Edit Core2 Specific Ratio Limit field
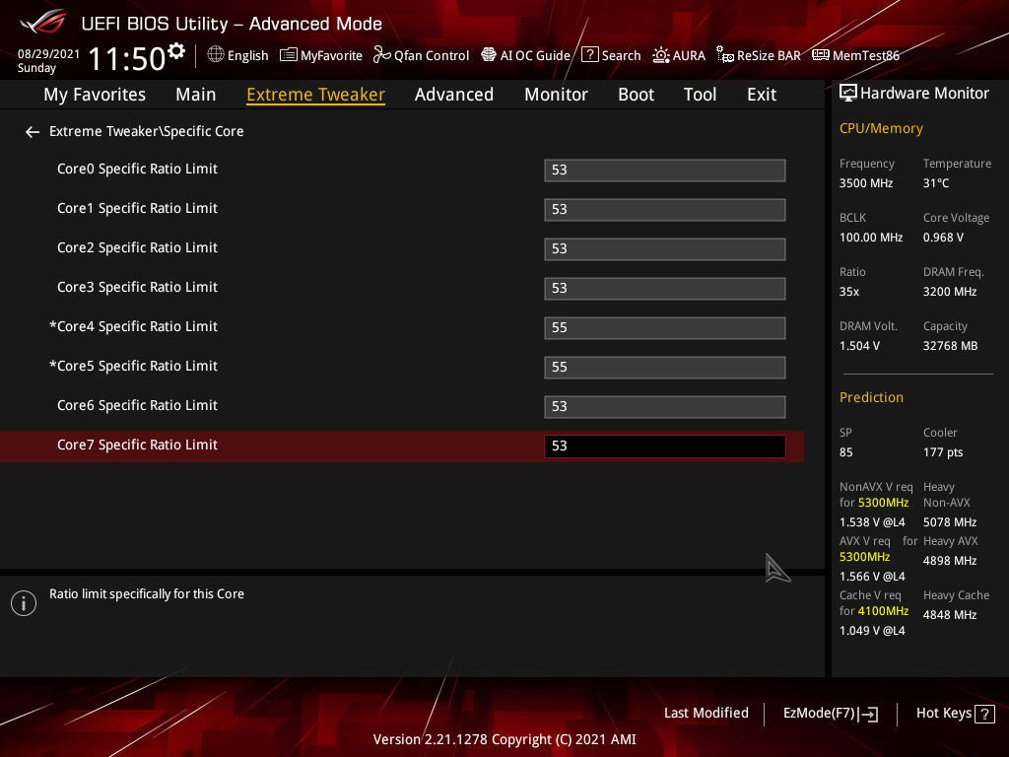The image size is (1009, 757). click(x=665, y=249)
